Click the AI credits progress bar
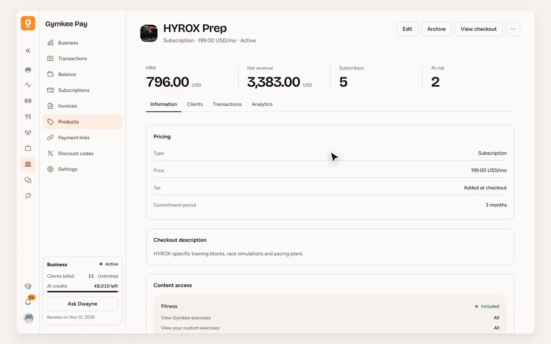The width and height of the screenshot is (551, 344). pyautogui.click(x=82, y=292)
